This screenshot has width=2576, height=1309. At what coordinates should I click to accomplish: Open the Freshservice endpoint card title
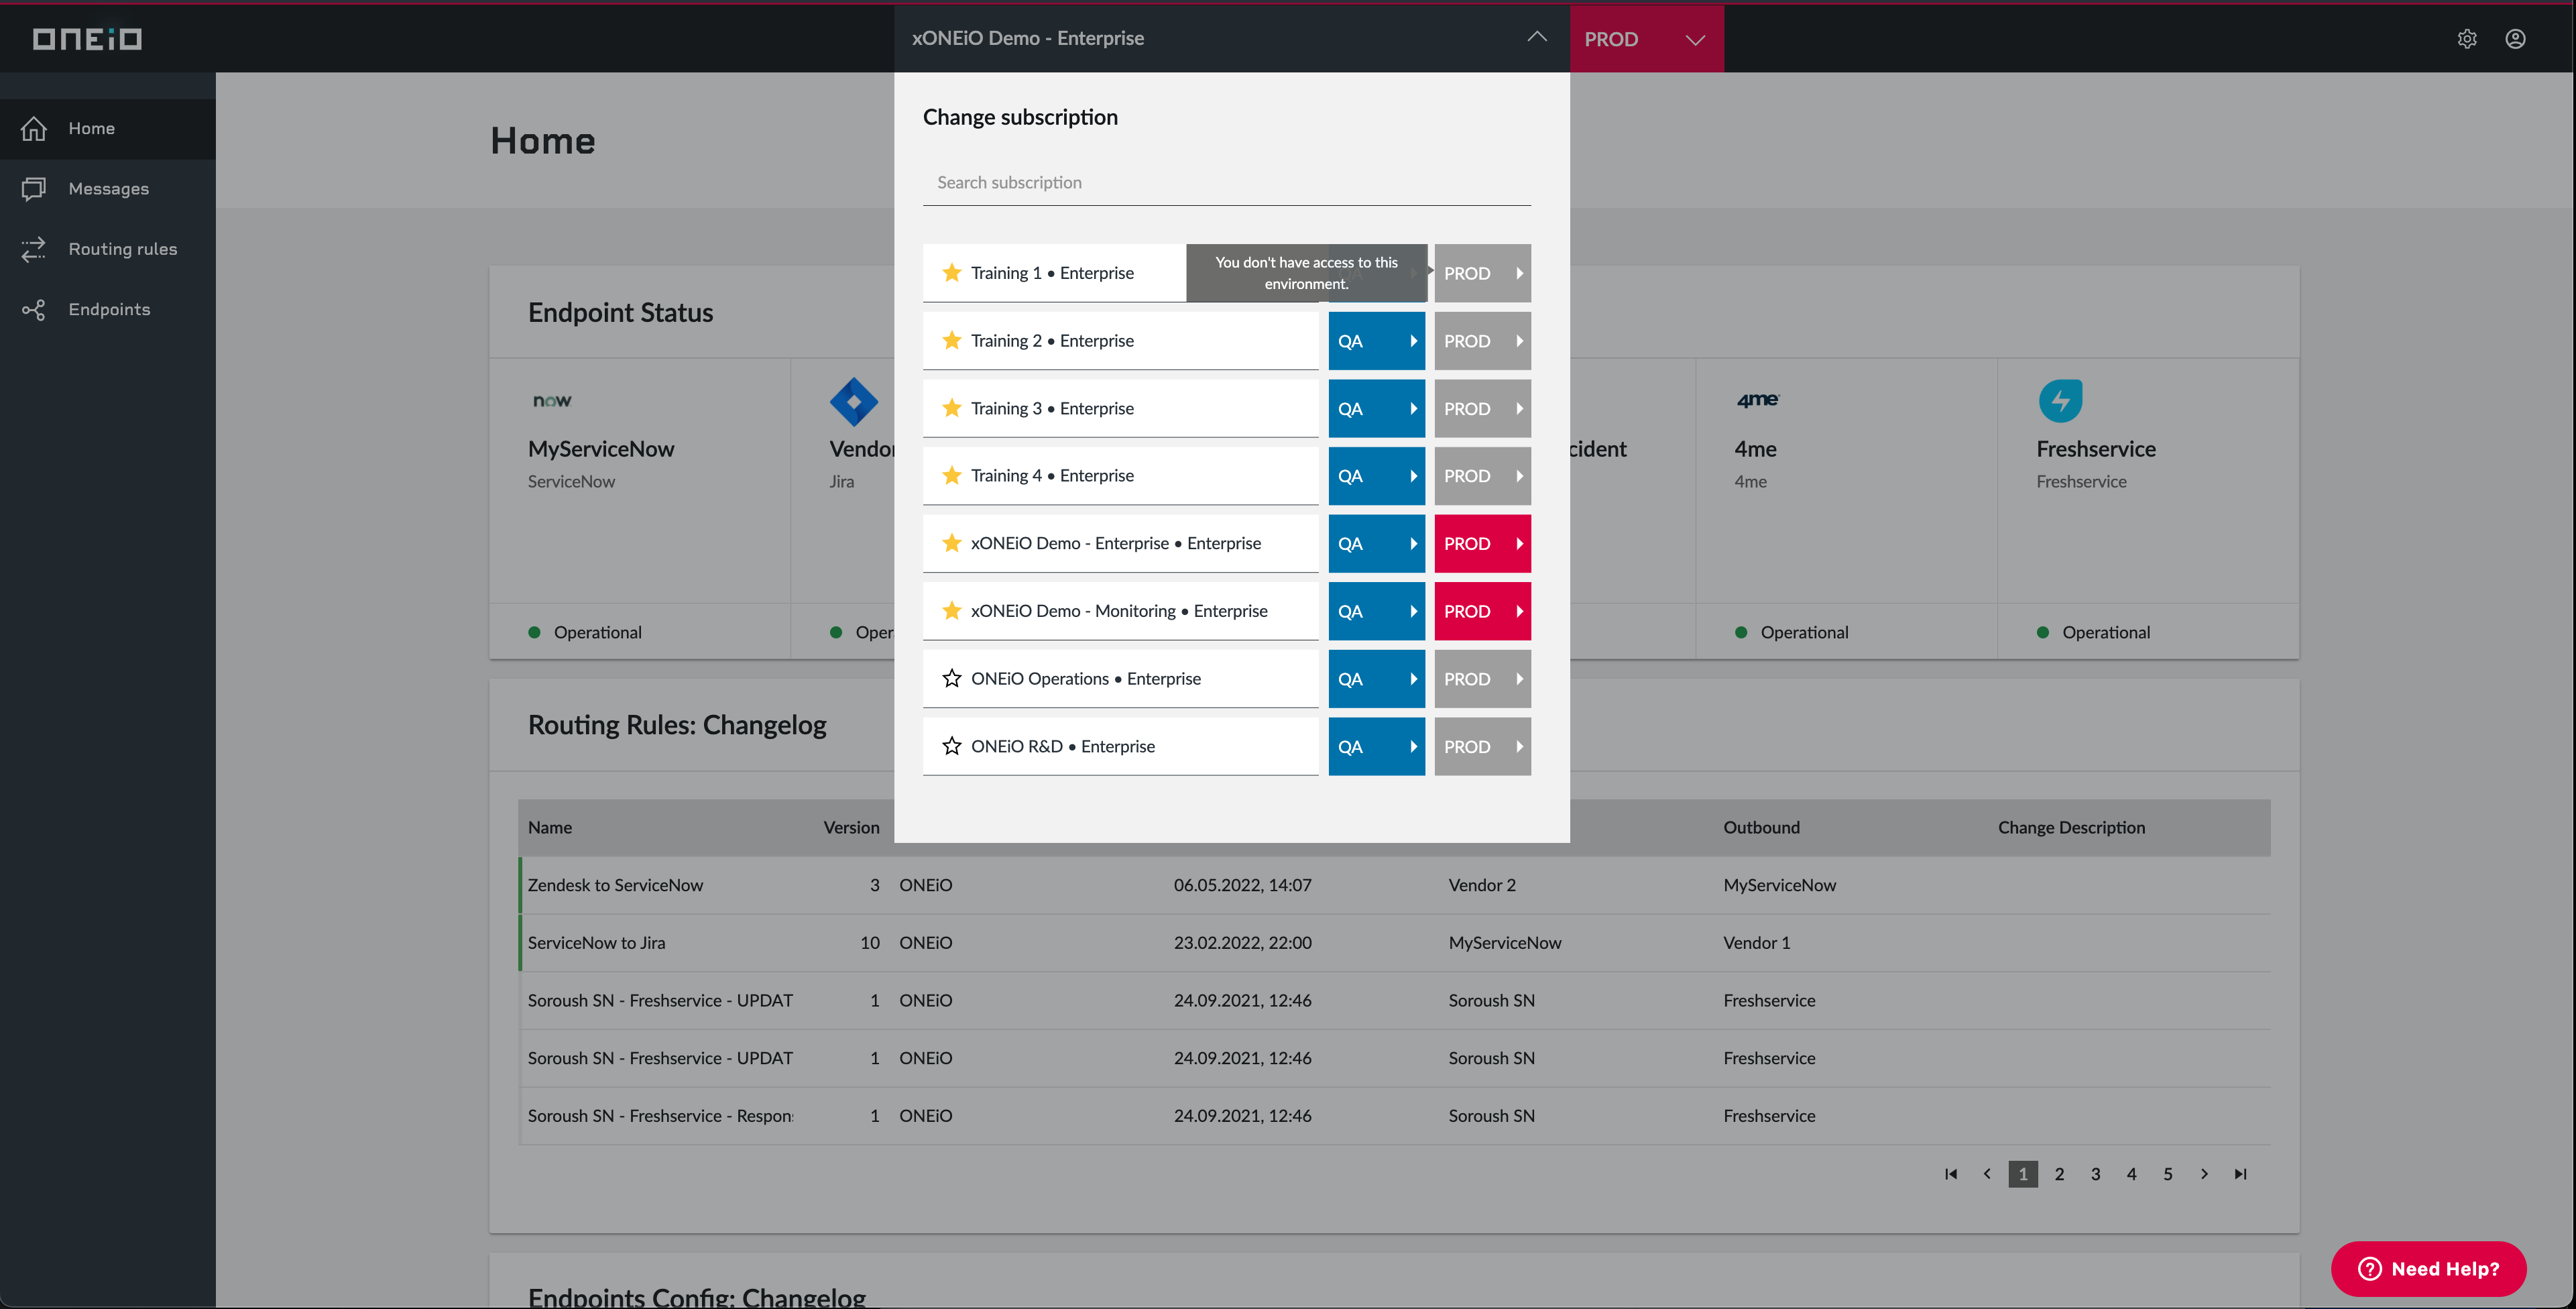(2096, 449)
